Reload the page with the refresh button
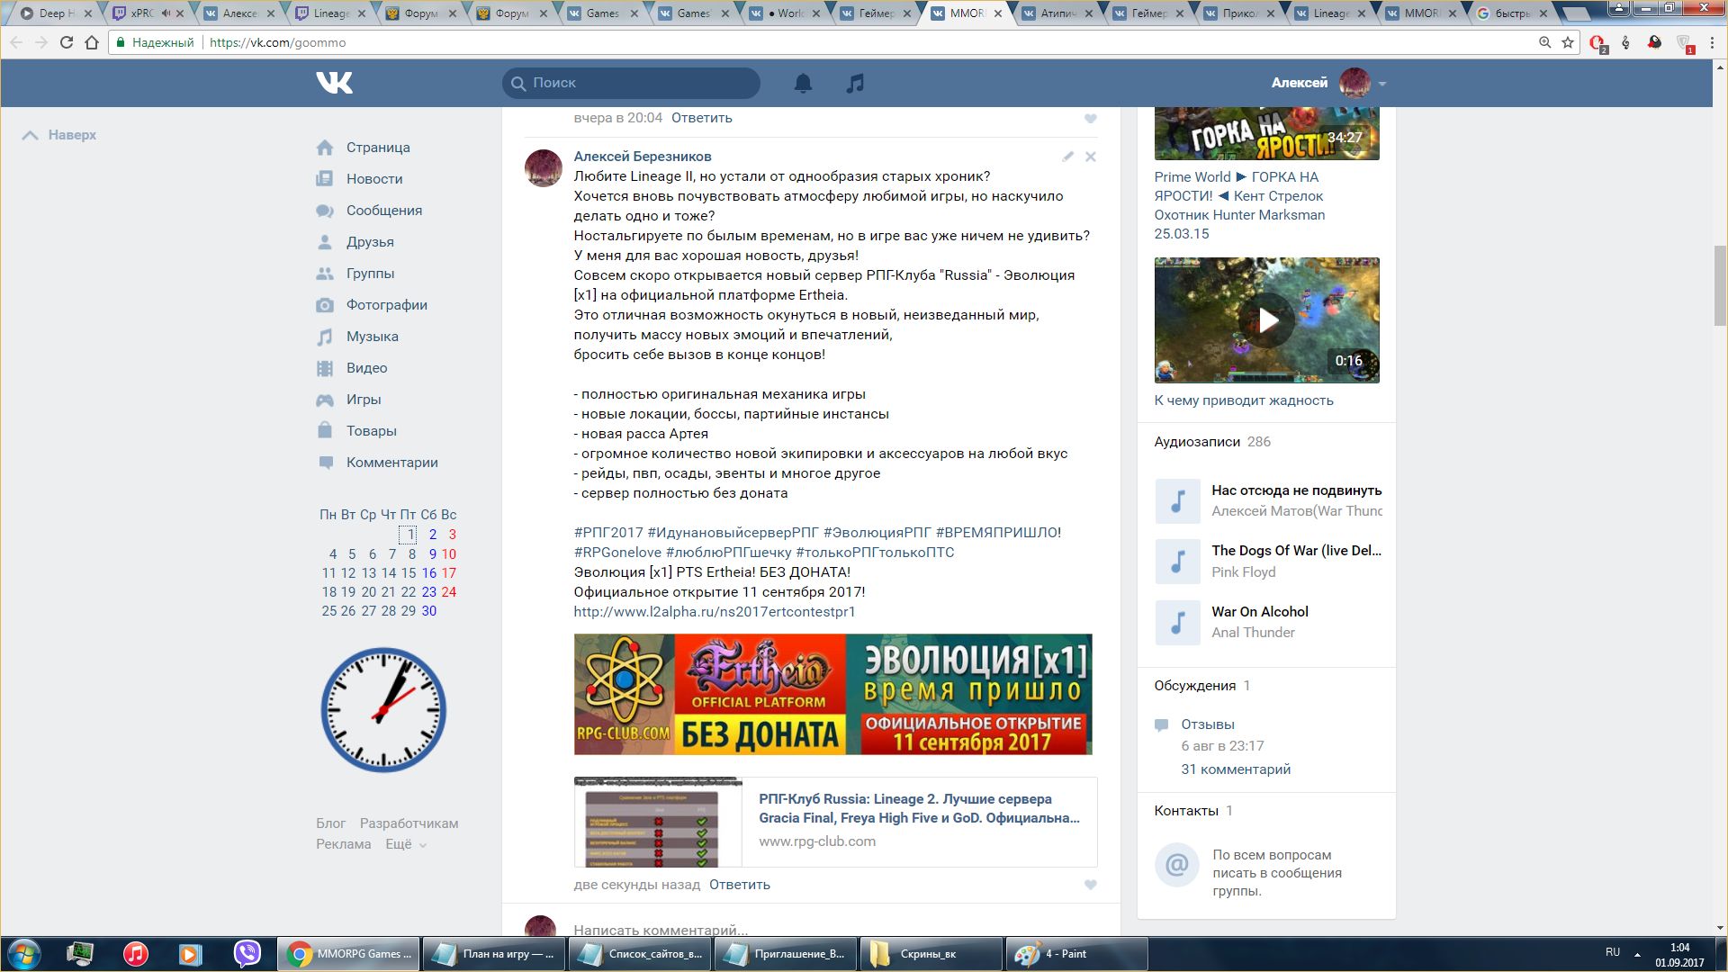The width and height of the screenshot is (1728, 972). (x=66, y=42)
